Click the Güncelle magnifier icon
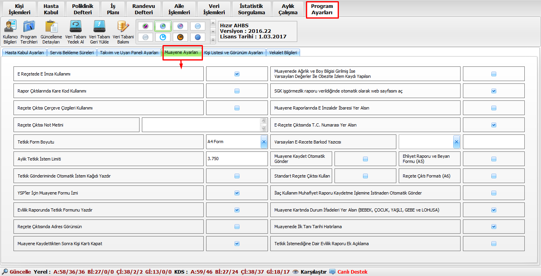 click(5, 272)
